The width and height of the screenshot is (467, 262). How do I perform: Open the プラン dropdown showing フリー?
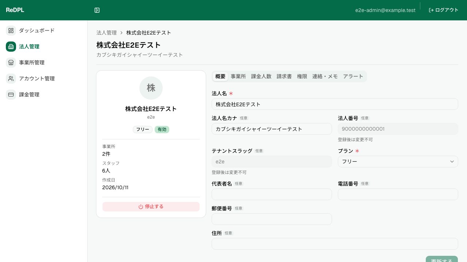pos(398,162)
